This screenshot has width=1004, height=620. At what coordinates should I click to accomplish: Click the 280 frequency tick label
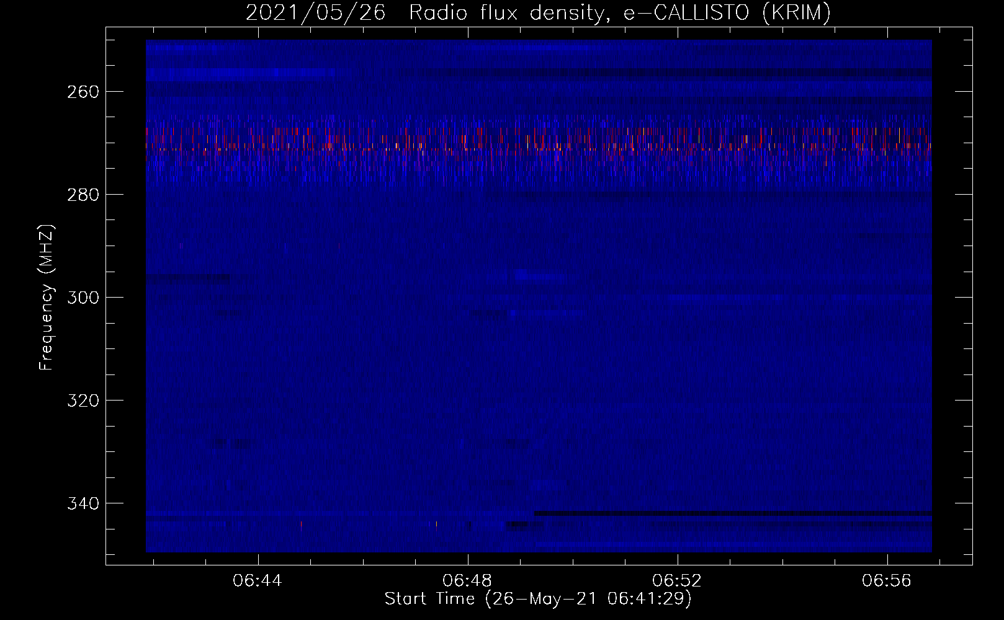(82, 195)
